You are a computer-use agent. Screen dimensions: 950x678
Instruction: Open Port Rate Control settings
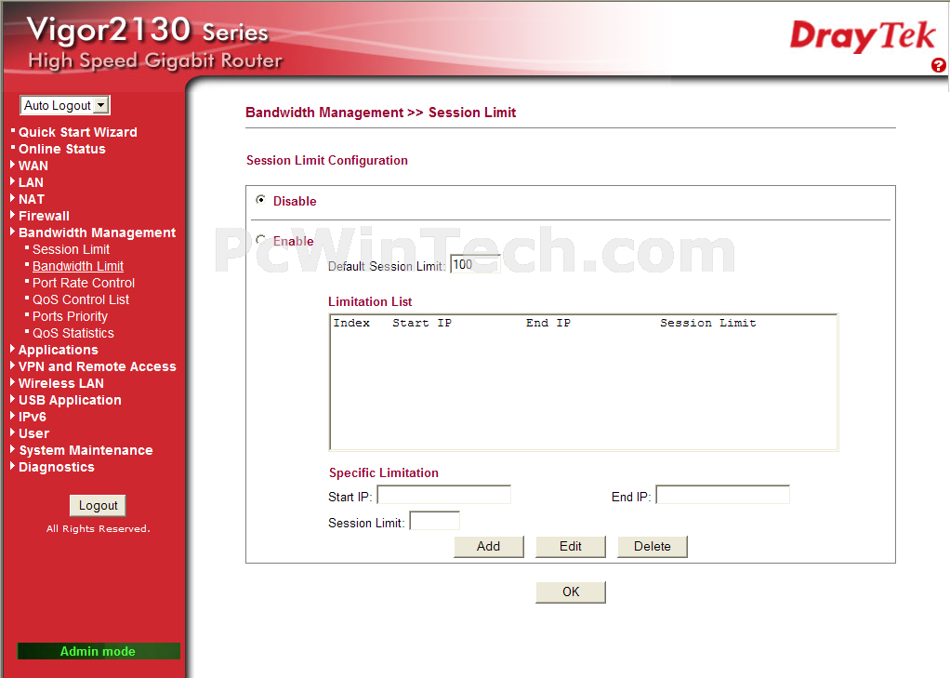pyautogui.click(x=84, y=284)
